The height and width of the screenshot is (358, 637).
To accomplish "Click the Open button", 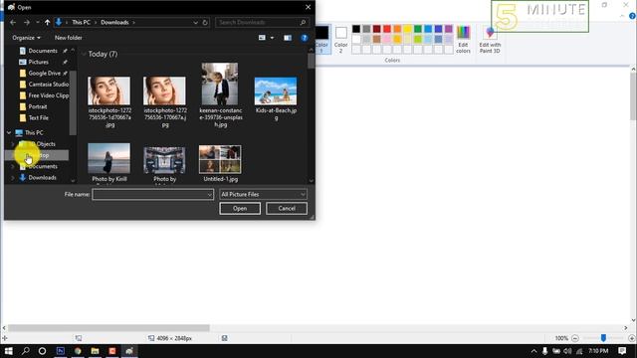I will click(240, 208).
